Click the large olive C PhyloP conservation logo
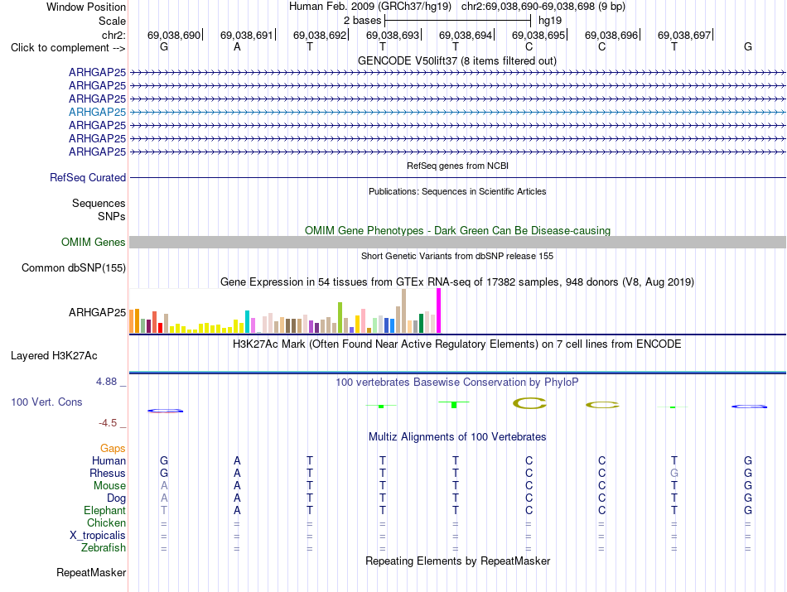The image size is (787, 592). pos(529,403)
